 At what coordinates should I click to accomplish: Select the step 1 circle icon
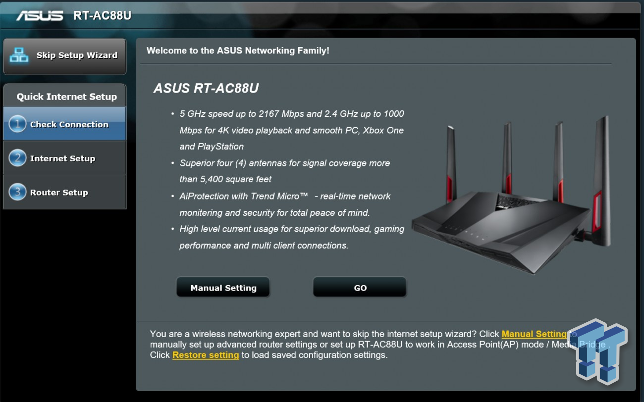pos(17,124)
